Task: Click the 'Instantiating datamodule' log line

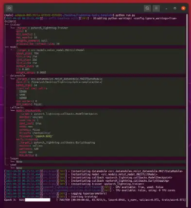Action: pos(93,171)
